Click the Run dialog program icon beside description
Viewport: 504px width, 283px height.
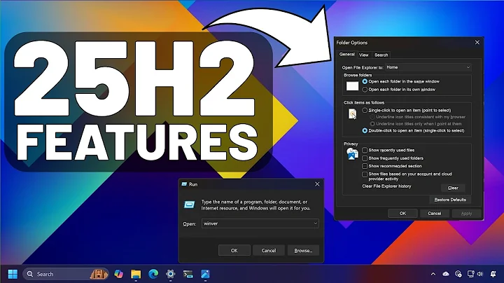click(189, 205)
